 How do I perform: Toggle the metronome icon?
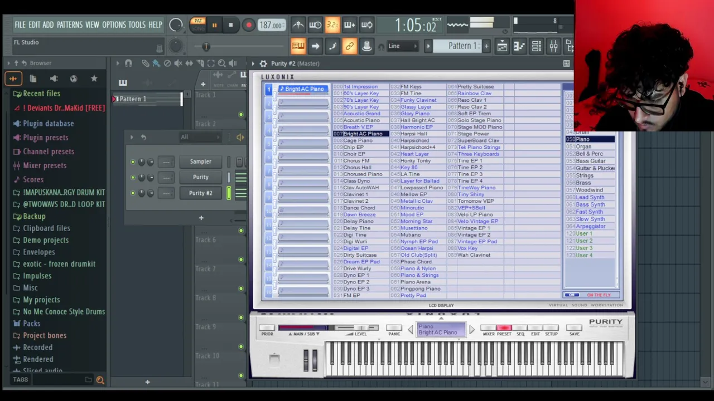click(298, 25)
